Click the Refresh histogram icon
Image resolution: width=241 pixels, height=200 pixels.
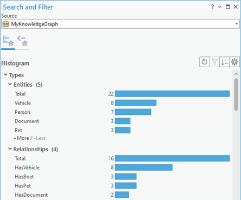[205, 62]
